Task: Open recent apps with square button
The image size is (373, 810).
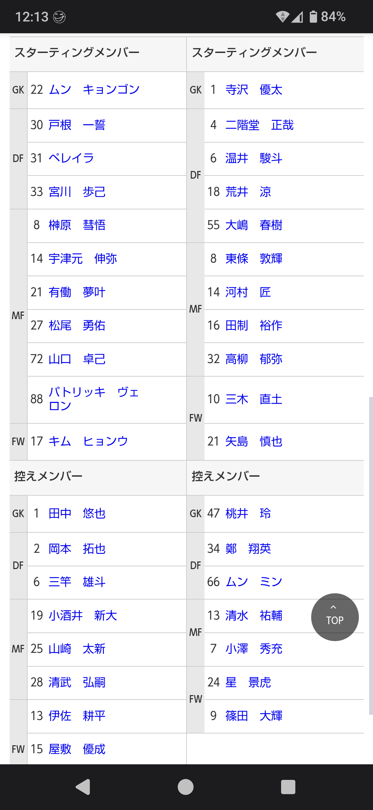Action: [x=288, y=787]
